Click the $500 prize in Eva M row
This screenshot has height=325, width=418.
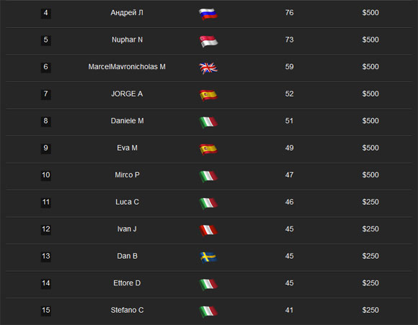pos(370,148)
